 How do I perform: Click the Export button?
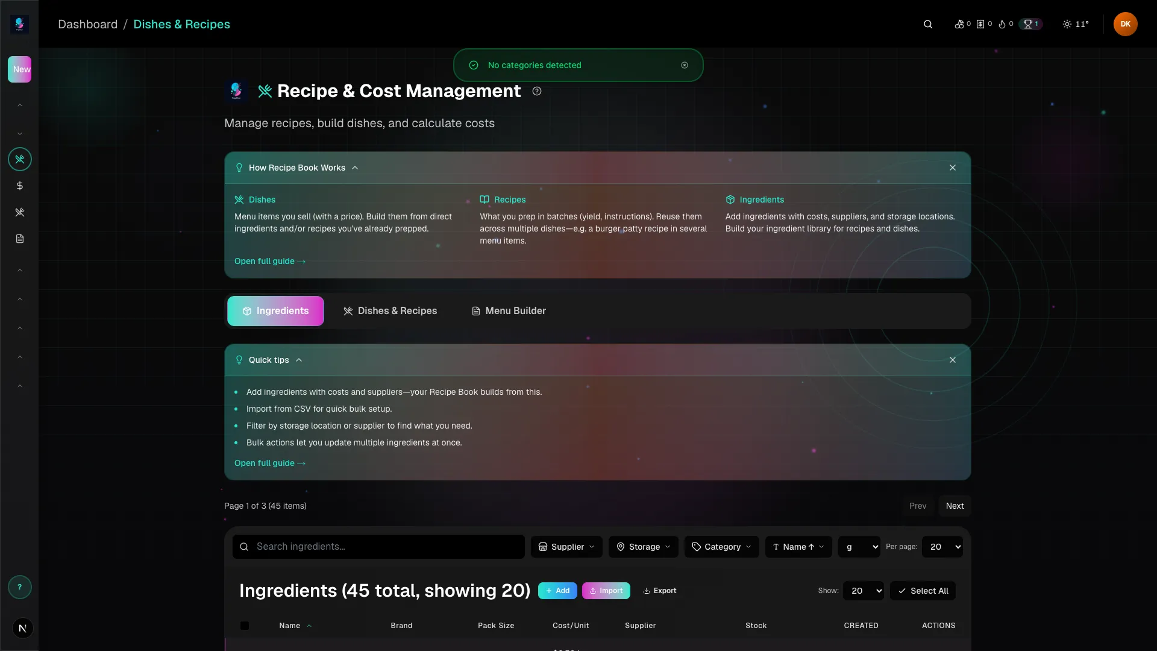click(659, 591)
